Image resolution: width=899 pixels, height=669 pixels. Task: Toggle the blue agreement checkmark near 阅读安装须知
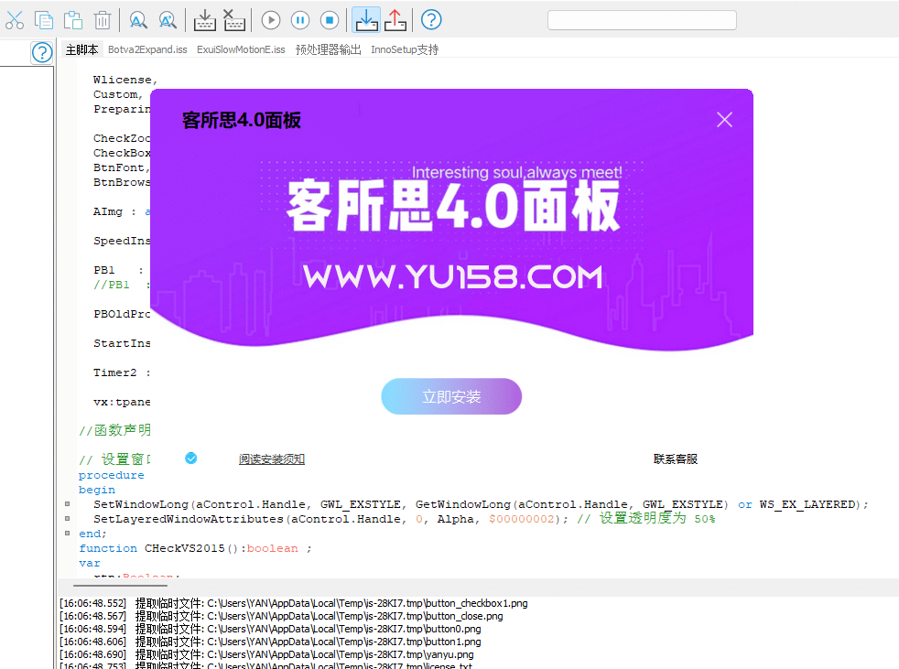190,459
